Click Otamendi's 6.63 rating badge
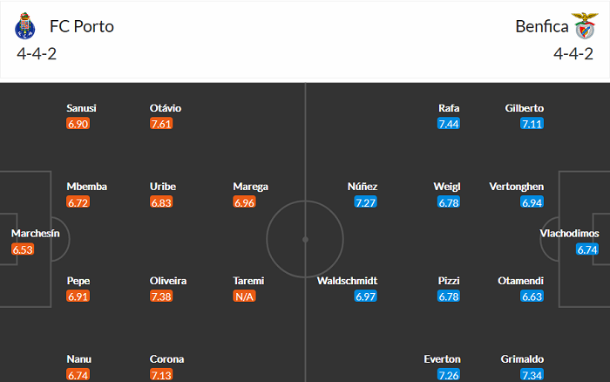The image size is (610, 382). [532, 297]
